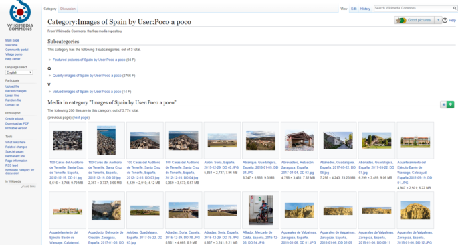Click the Wikimedia Commons logo

point(20,15)
